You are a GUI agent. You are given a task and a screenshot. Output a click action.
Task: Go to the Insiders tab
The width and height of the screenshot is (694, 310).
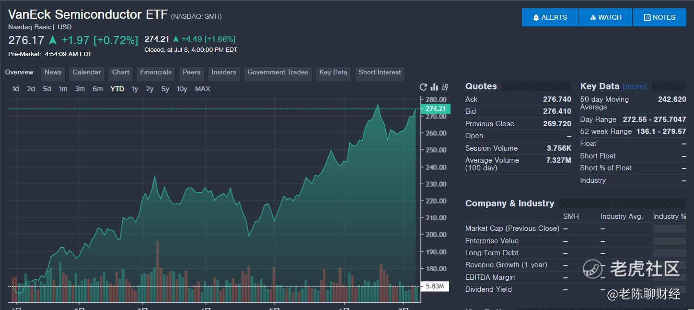[224, 72]
